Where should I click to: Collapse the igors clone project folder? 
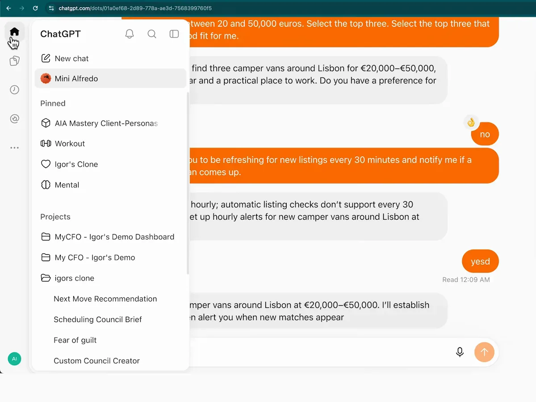(110, 278)
